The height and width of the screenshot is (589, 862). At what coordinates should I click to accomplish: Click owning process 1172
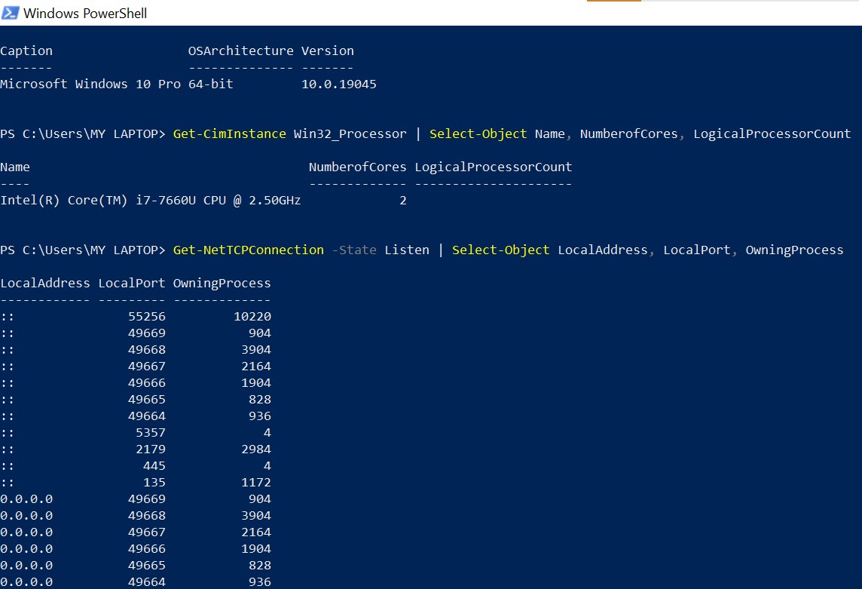point(256,482)
